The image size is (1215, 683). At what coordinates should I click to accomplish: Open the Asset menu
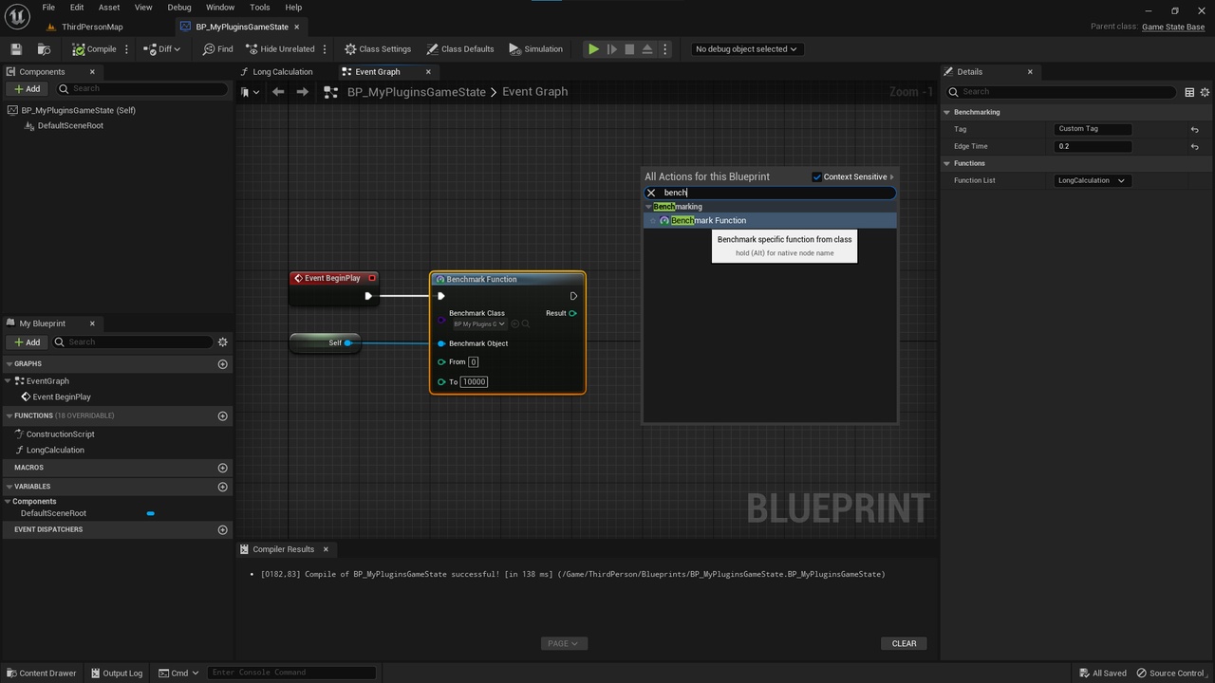tap(109, 8)
